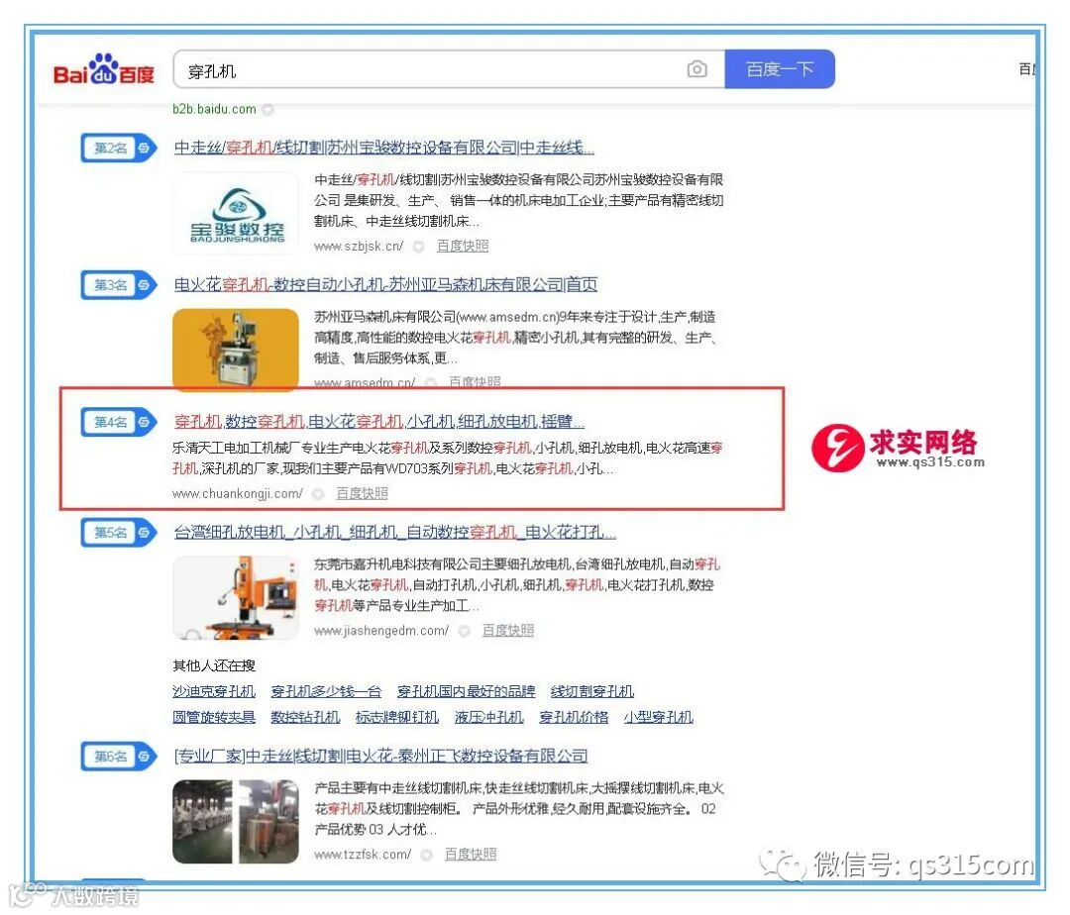
Task: Click the 其他人还在搜 heading text
Action: pos(214,665)
